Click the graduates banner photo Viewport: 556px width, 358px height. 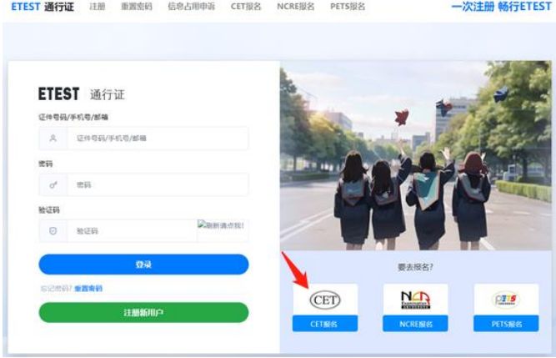(x=416, y=155)
